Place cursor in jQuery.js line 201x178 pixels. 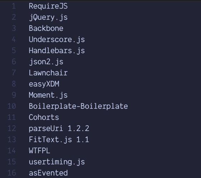[48, 17]
